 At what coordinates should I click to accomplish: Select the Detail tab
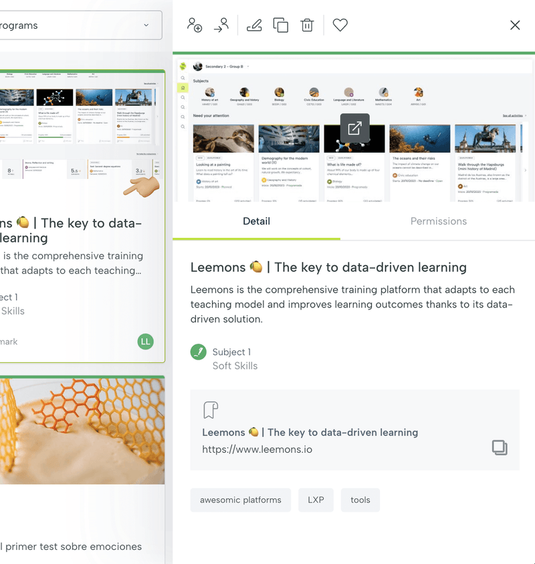(x=256, y=221)
